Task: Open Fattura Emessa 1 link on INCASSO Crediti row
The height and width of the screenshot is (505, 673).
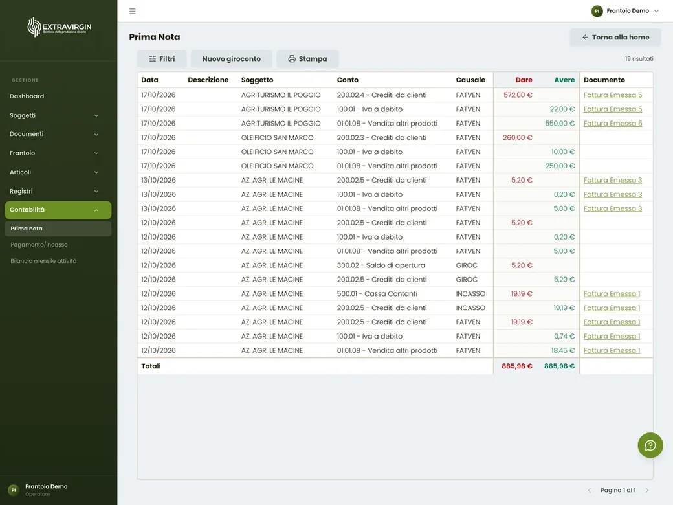Action: tap(612, 308)
